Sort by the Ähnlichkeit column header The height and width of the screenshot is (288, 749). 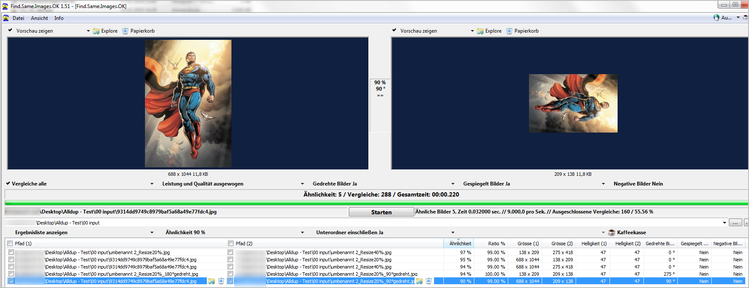pos(459,244)
